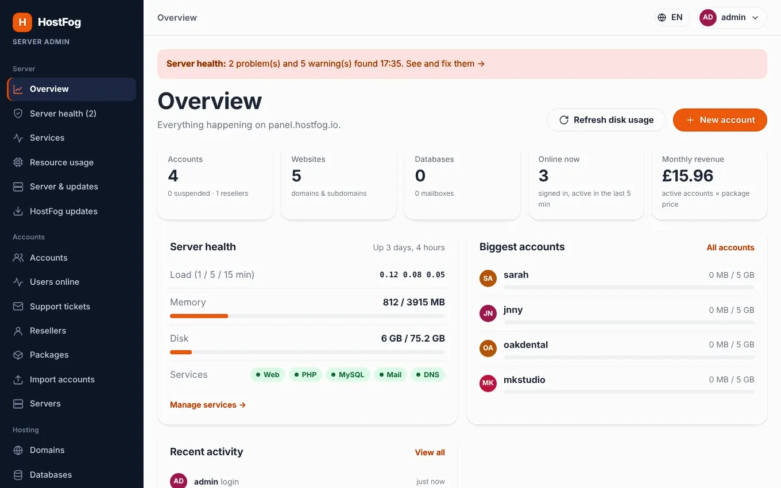Click the Server health shield icon
781x488 pixels.
pos(18,114)
